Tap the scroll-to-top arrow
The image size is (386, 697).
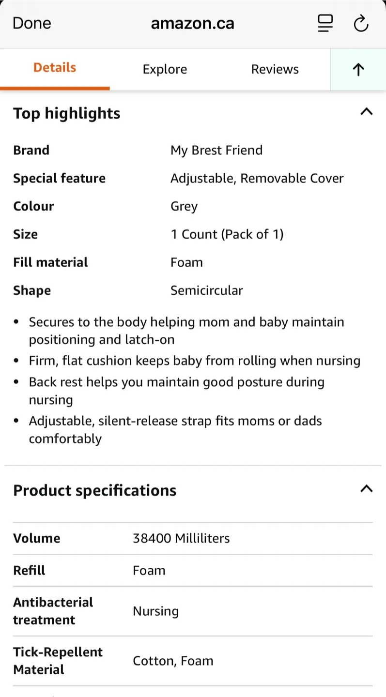358,69
